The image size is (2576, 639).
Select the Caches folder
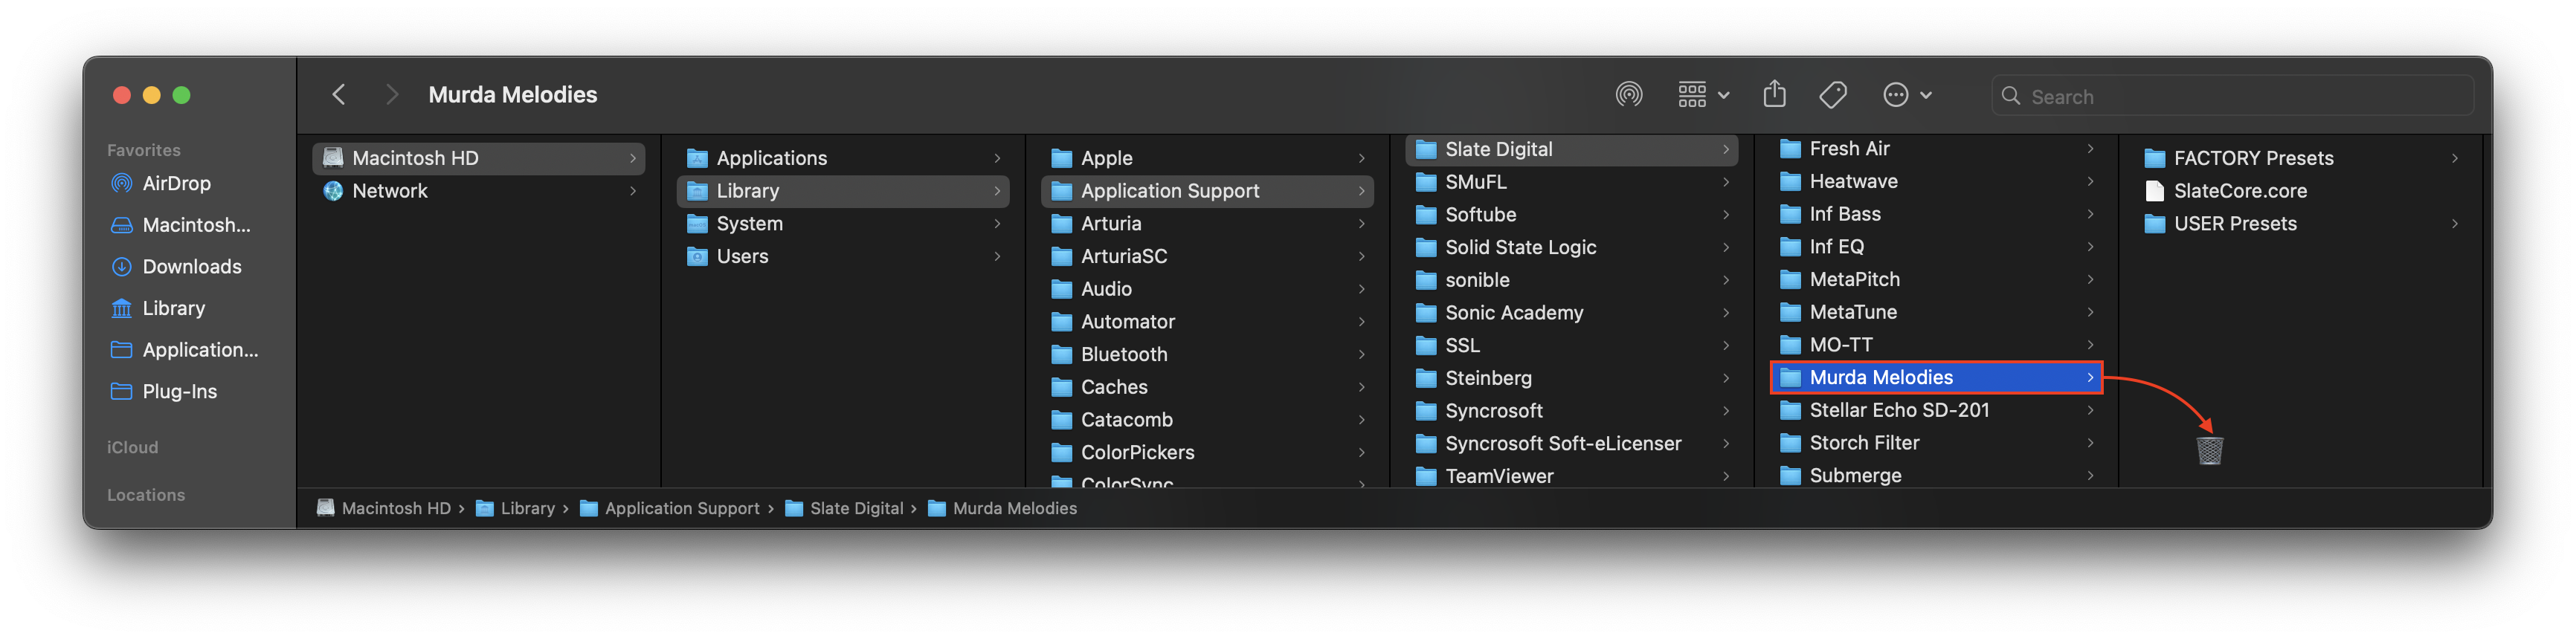pyautogui.click(x=1207, y=387)
